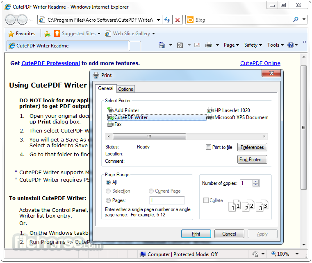Open the zoom level dropdown arrow
Screen dimensions: 312x263
click(x=297, y=254)
